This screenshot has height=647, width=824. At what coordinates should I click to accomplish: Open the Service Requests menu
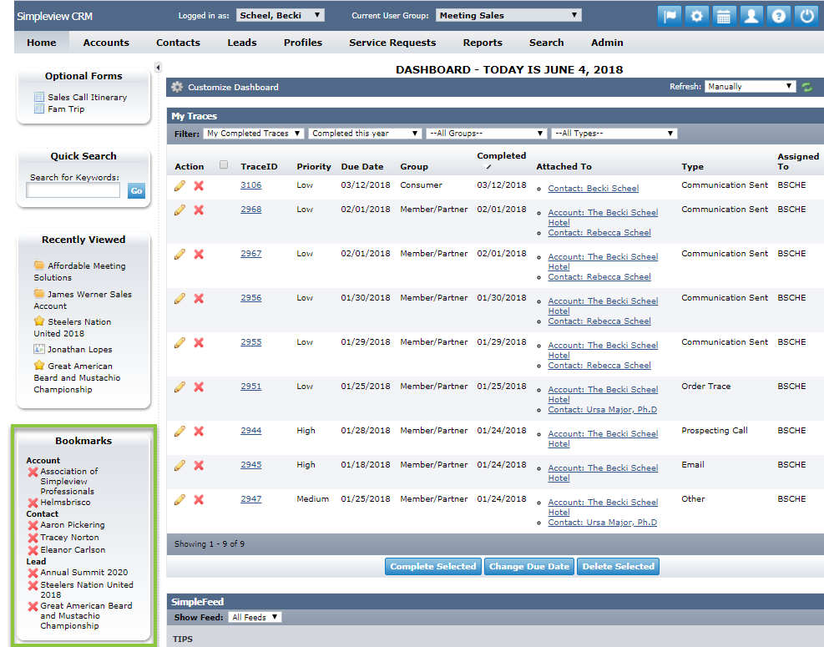point(392,43)
